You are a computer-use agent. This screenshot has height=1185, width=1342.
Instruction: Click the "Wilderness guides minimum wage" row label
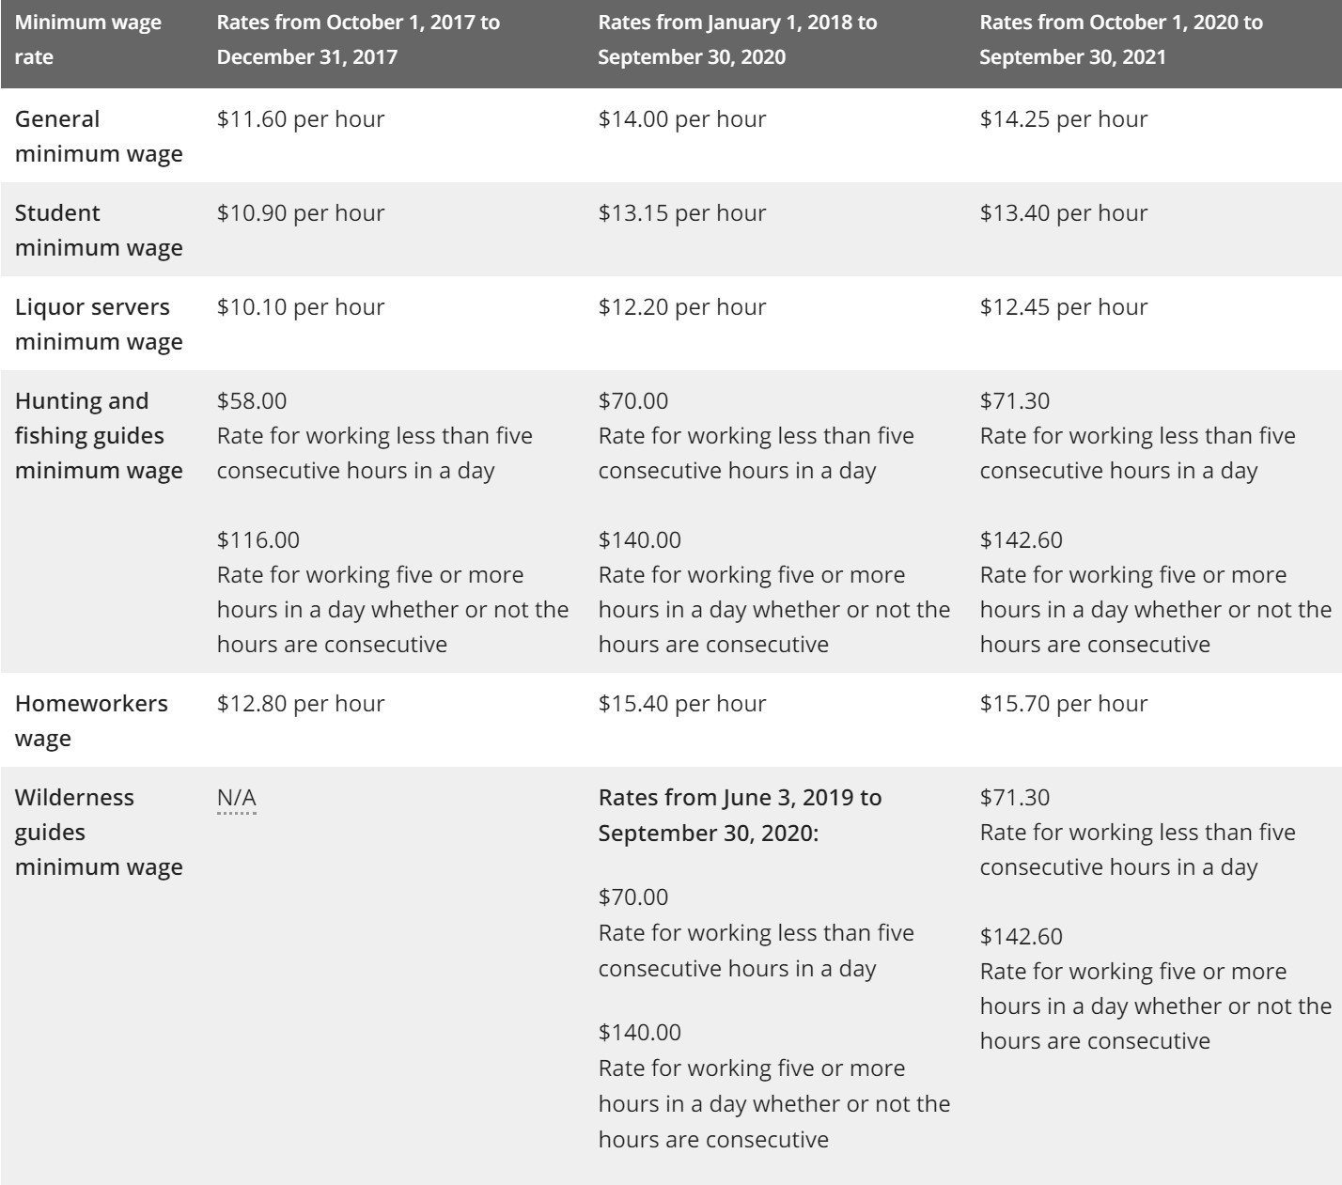click(x=99, y=832)
